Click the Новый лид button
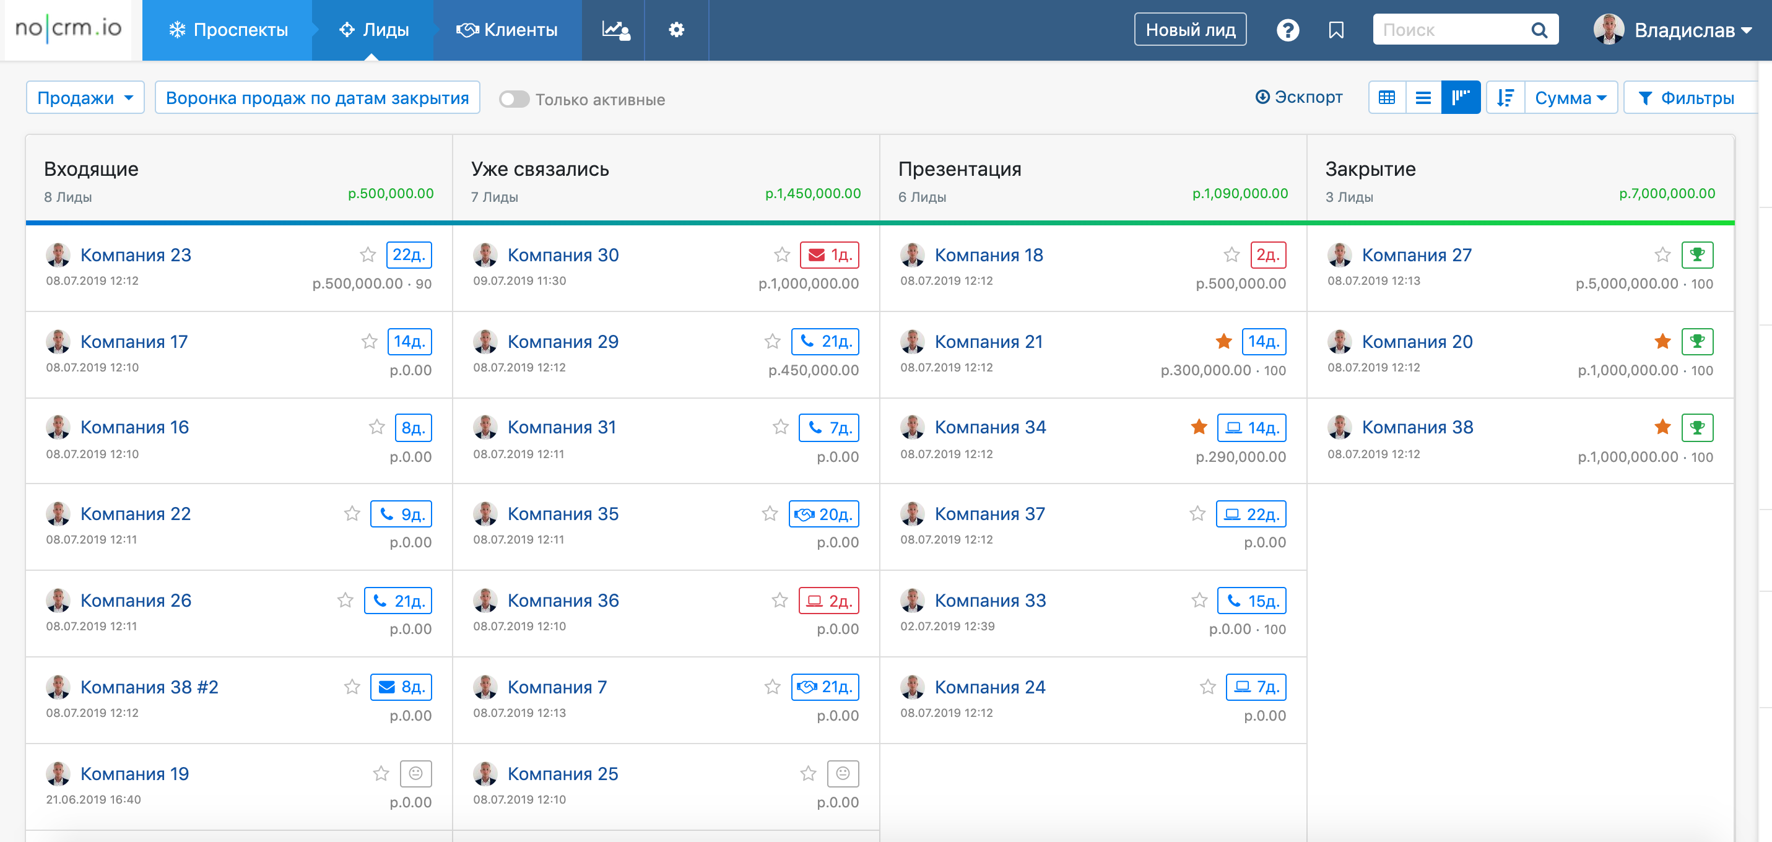 (x=1190, y=30)
